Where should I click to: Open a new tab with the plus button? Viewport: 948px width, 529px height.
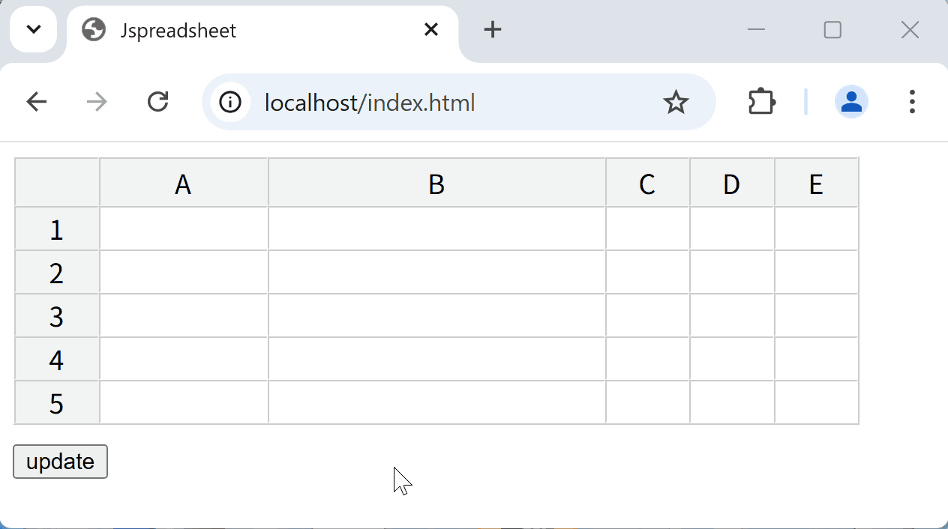(x=492, y=29)
